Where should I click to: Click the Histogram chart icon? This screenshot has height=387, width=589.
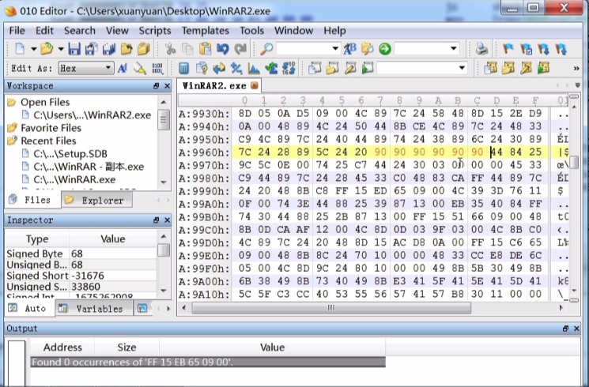pyautogui.click(x=255, y=68)
